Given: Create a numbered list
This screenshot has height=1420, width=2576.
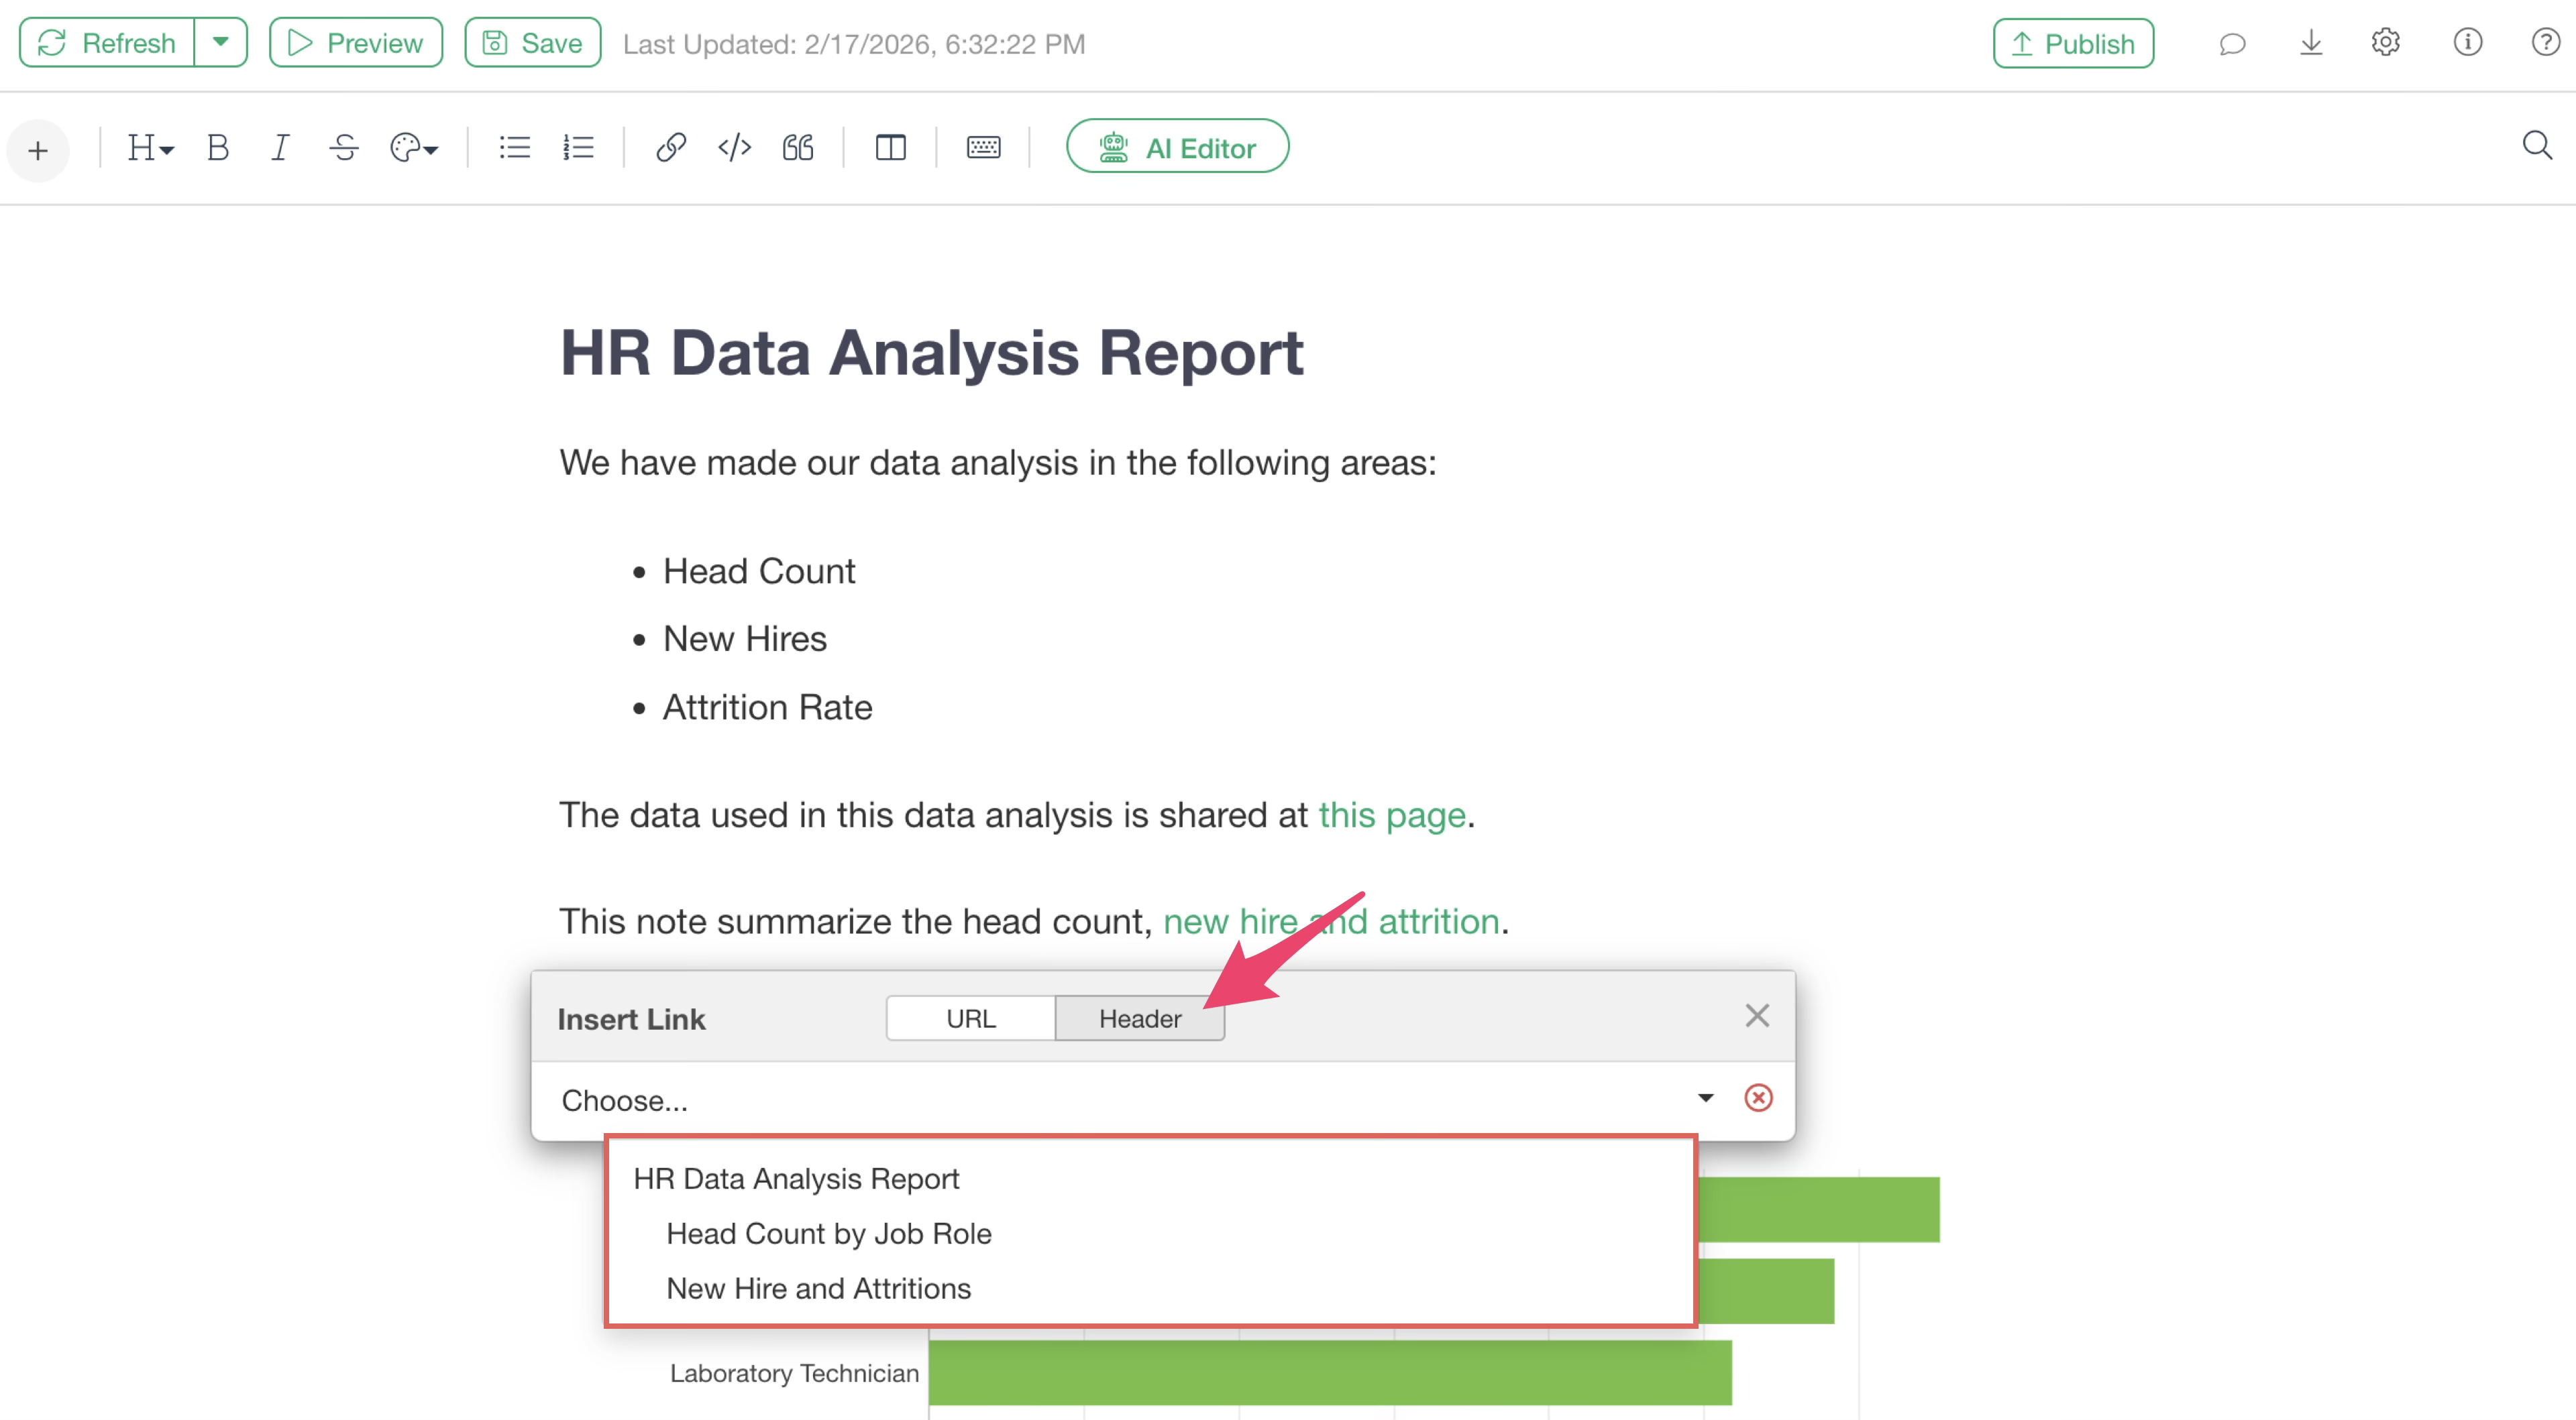Looking at the screenshot, I should pos(578,148).
